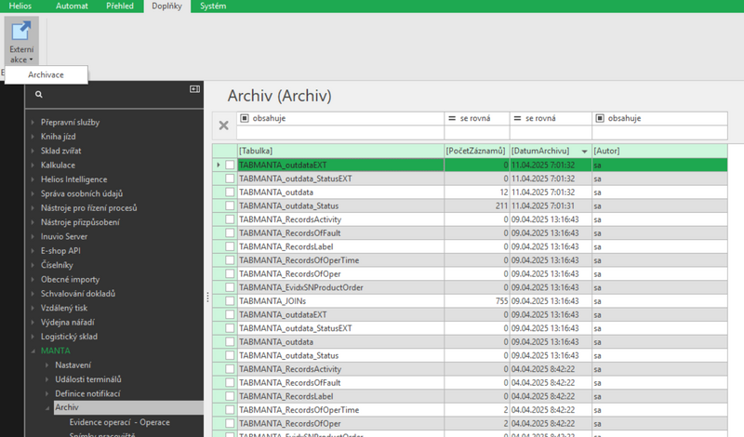This screenshot has width=744, height=437.
Task: Collapse the navigation panel with the pin icon
Action: coord(194,89)
